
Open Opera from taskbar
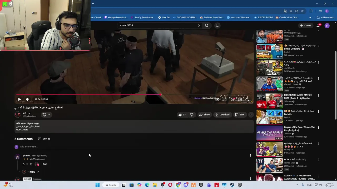pyautogui.click(x=170, y=185)
